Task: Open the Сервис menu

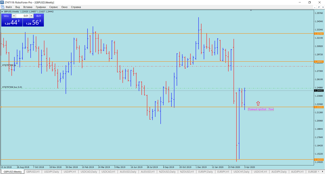Action: pyautogui.click(x=54, y=7)
